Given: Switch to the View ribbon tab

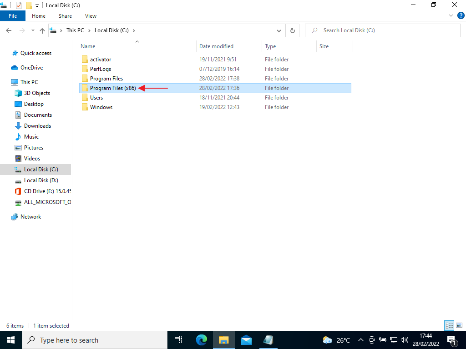Looking at the screenshot, I should [91, 15].
